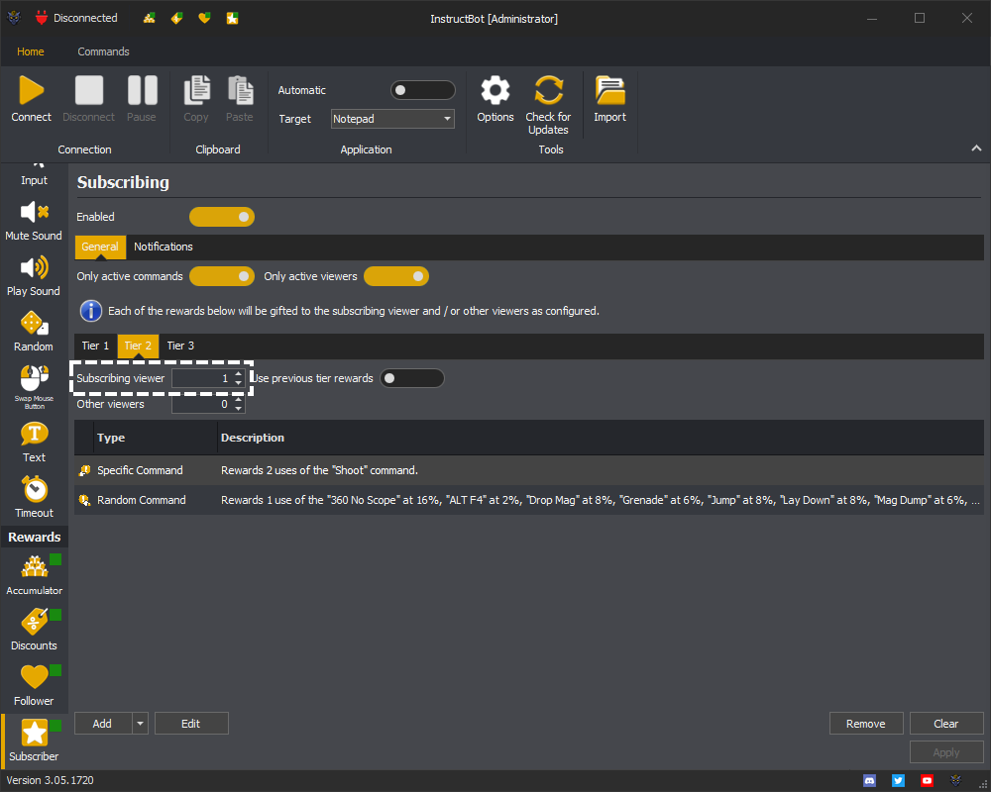Click the Clear button
This screenshot has height=792, width=991.
click(946, 724)
